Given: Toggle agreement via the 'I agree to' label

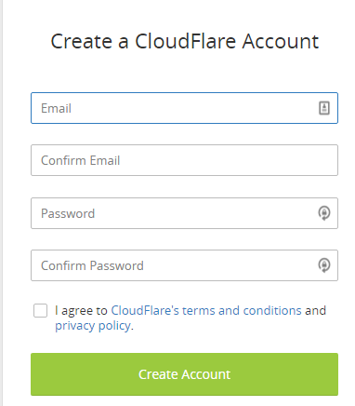Looking at the screenshot, I should (81, 310).
